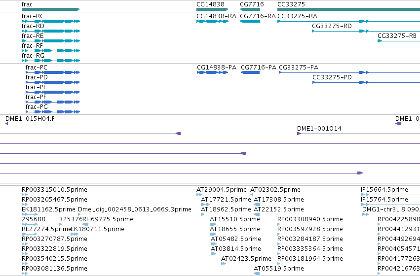Image resolution: width=420 pixels, height=276 pixels.
Task: Click transcript CG33275-RA
Action: point(348,21)
